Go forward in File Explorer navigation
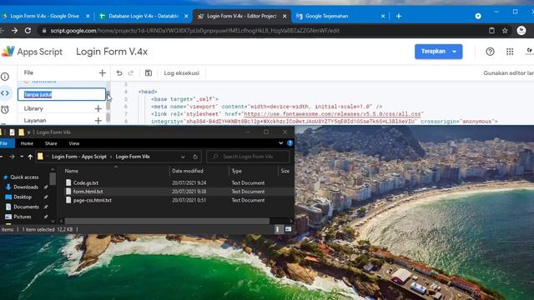This screenshot has height=300, width=534. (12, 157)
